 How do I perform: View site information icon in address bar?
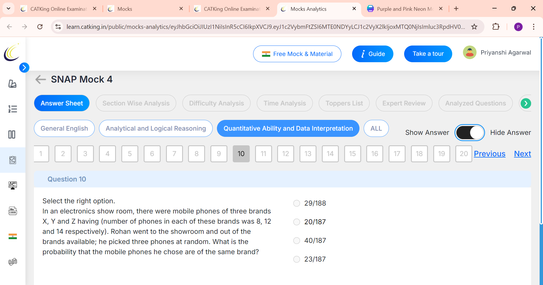tap(58, 27)
